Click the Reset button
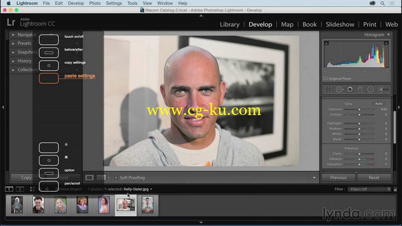Screen dimensions: 402x226 374,178
